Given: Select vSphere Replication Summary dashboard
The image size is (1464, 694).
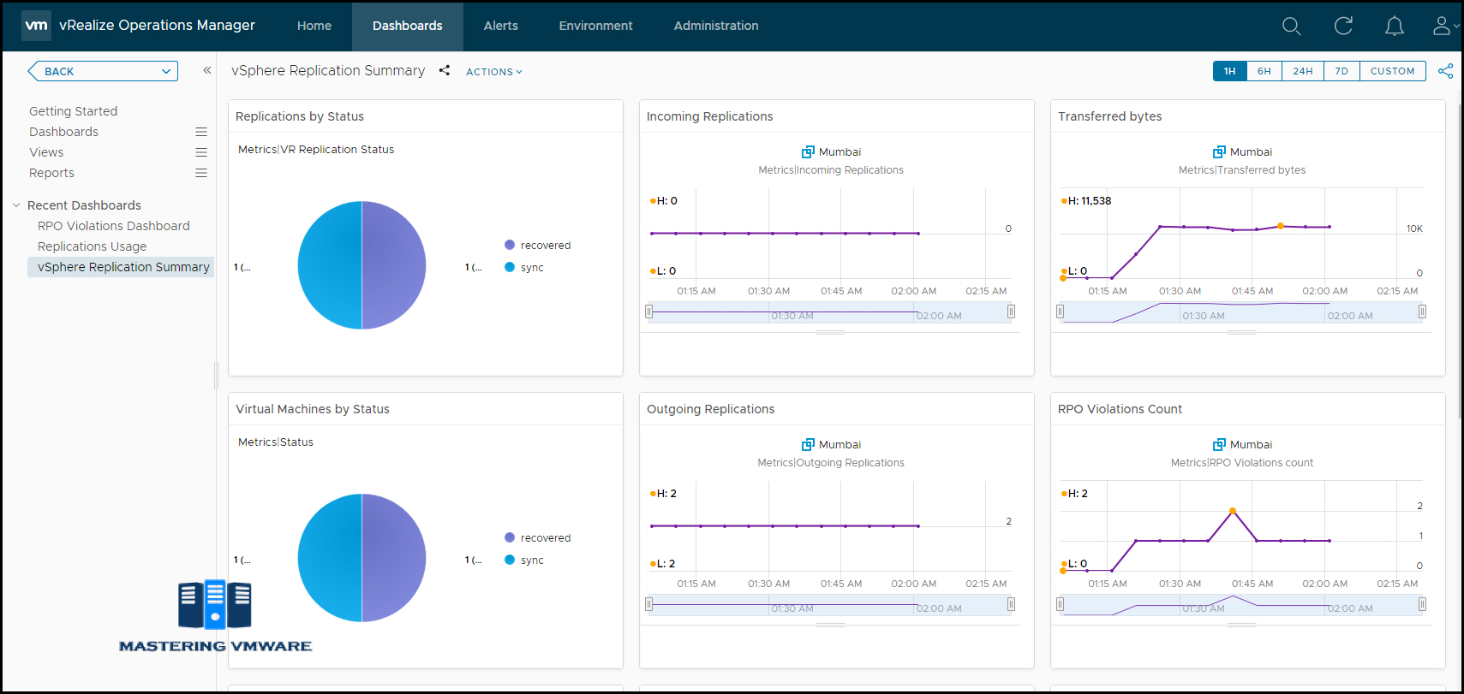Looking at the screenshot, I should tap(121, 267).
